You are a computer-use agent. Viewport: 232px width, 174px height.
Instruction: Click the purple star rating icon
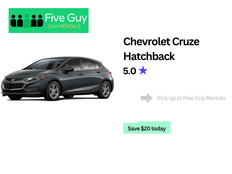coord(143,70)
